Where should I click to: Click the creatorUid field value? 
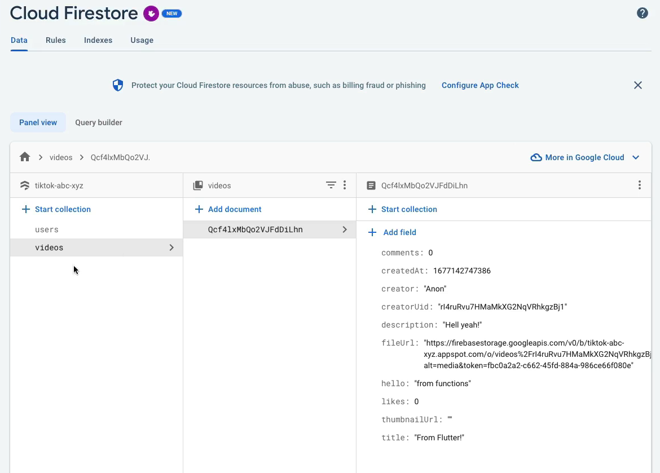502,307
